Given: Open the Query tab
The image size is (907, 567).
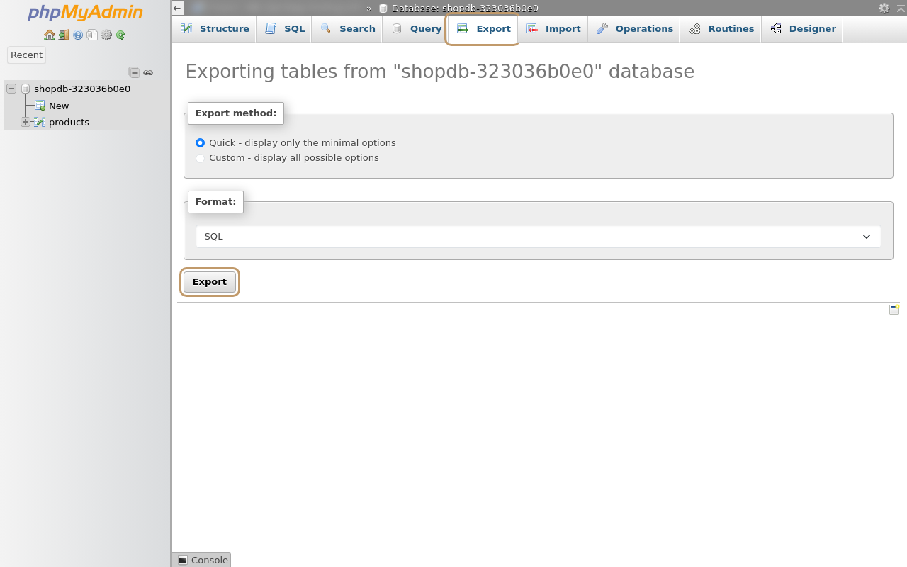Looking at the screenshot, I should click(416, 29).
